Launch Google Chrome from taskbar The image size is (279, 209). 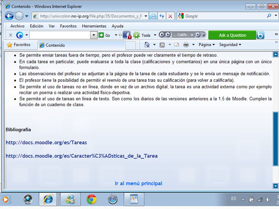click(92, 199)
